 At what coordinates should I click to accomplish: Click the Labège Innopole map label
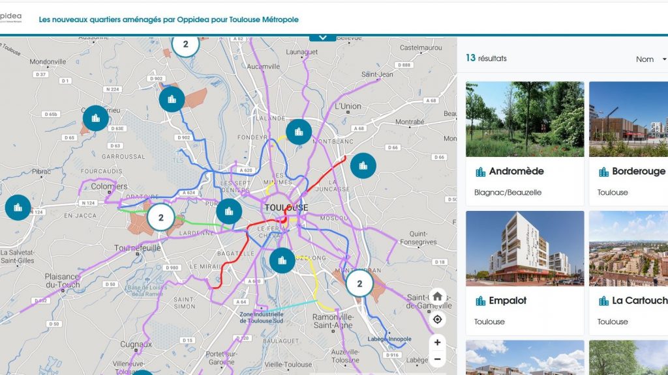click(389, 339)
